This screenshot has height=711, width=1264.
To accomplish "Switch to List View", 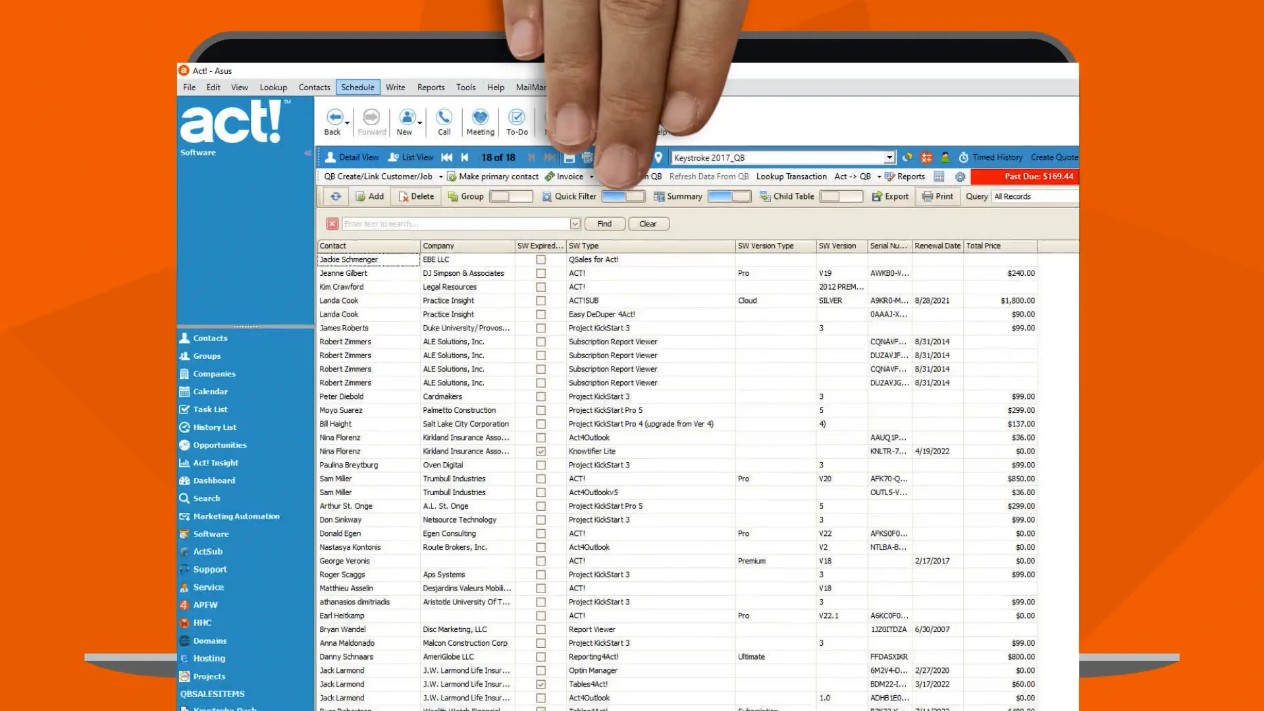I will (416, 157).
